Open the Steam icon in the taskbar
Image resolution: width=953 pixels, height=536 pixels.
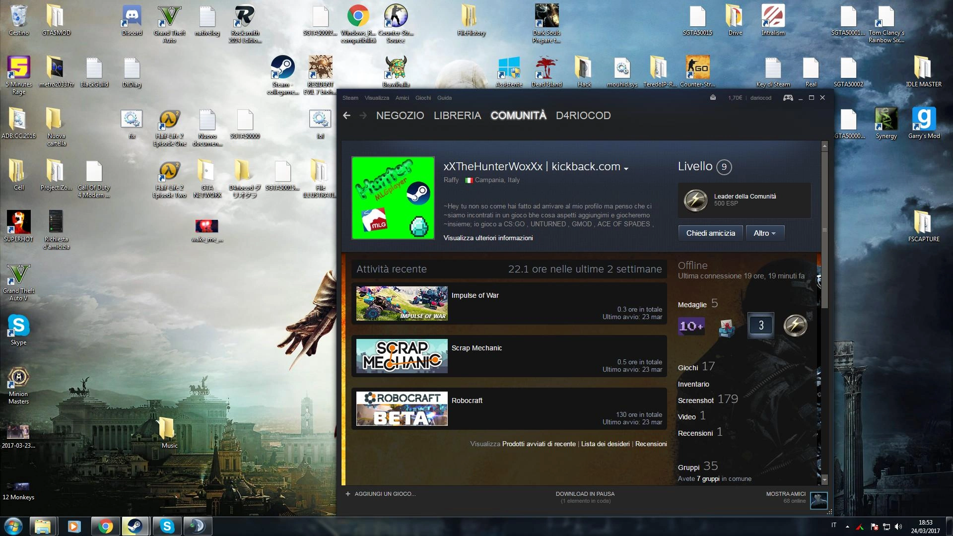[135, 526]
